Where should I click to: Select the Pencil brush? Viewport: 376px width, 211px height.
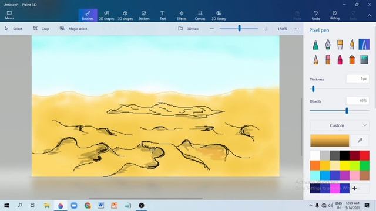315,60
